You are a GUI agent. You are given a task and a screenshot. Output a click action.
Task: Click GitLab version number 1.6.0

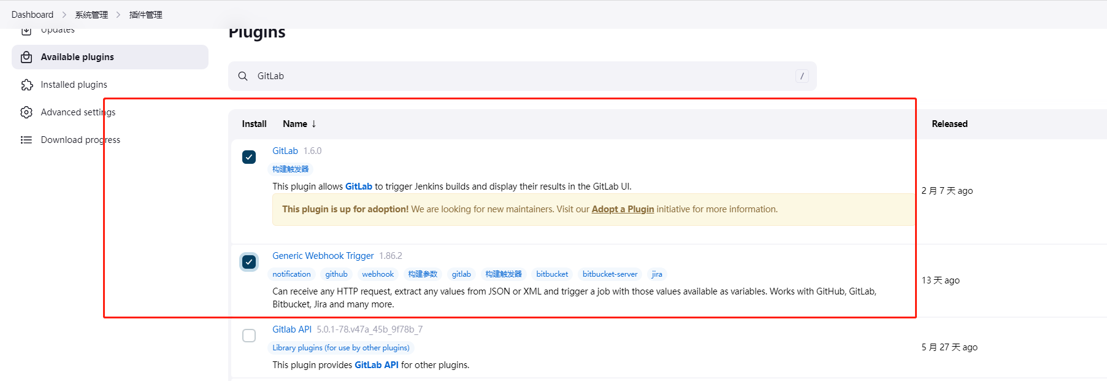pos(312,151)
